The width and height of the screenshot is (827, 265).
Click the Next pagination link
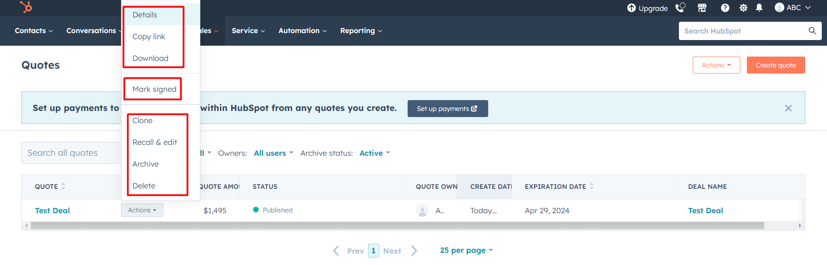click(x=392, y=251)
